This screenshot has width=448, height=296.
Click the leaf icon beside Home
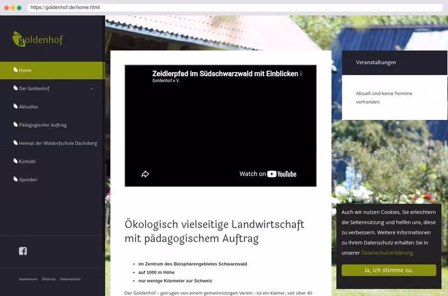tap(16, 70)
